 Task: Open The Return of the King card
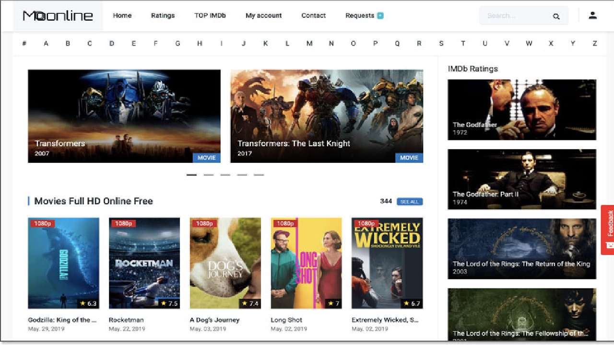point(522,249)
